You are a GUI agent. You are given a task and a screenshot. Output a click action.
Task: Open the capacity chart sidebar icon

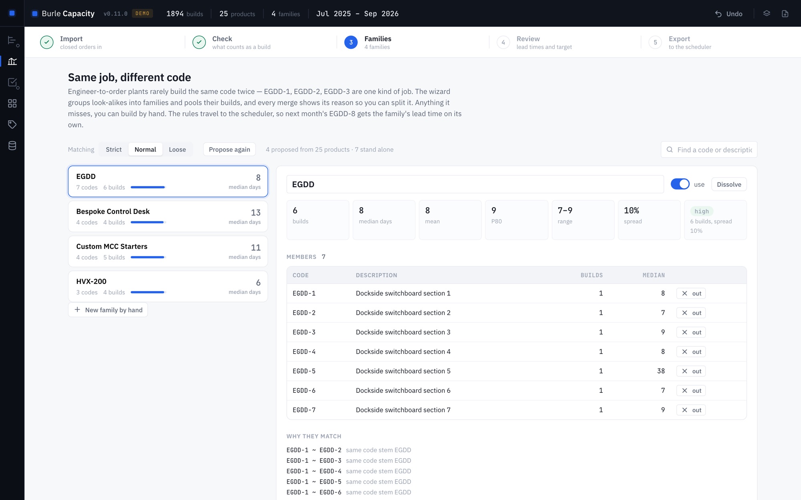pos(12,61)
